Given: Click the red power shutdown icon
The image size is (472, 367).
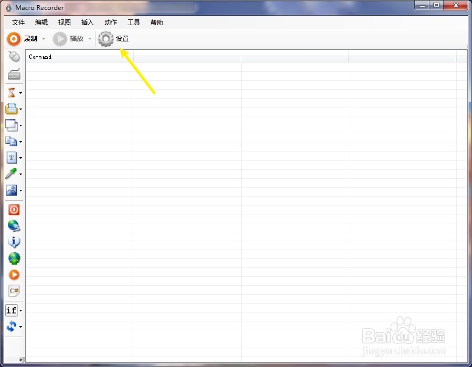Looking at the screenshot, I should pos(14,210).
